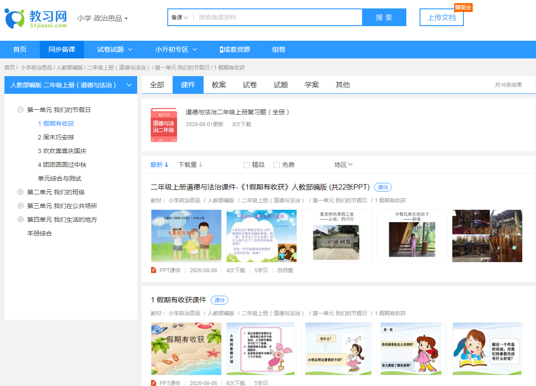Open 道德与法治二年级上册复习题（全册） link
The width and height of the screenshot is (536, 386).
pos(238,112)
